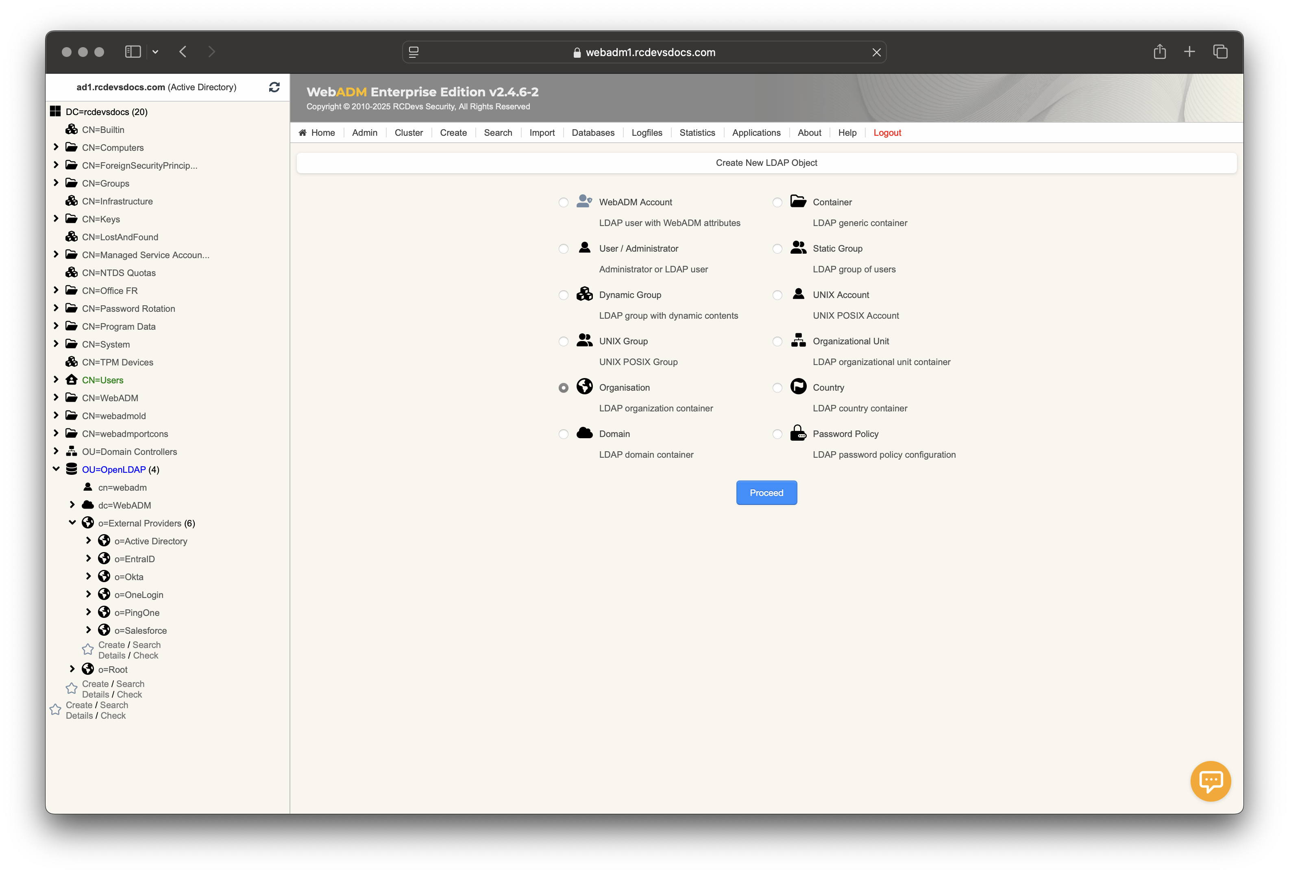
Task: Select the Password Policy radio button
Action: [777, 434]
